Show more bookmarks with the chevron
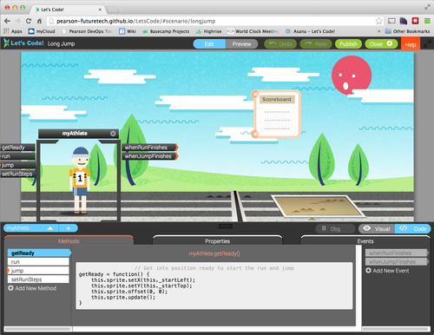Viewport: 434px width, 335px height. pyautogui.click(x=379, y=31)
